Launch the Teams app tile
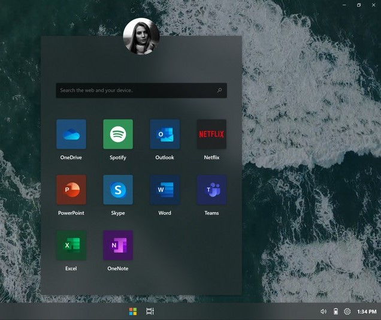 (211, 190)
